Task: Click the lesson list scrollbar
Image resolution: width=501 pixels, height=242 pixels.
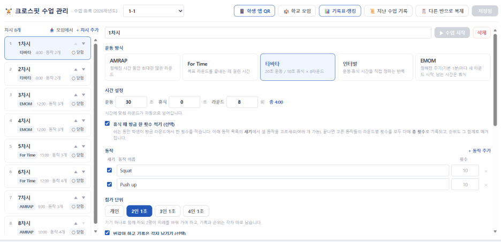Action: [95, 134]
